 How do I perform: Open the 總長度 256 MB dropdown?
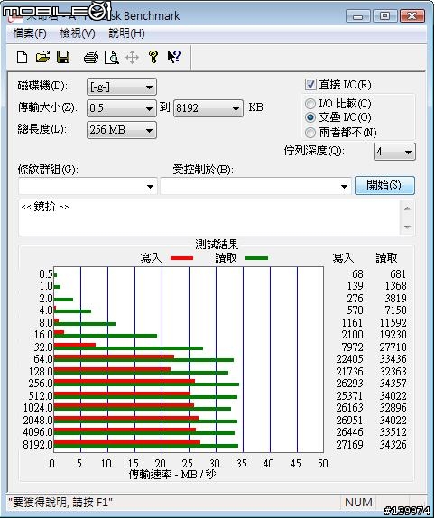[122, 130]
